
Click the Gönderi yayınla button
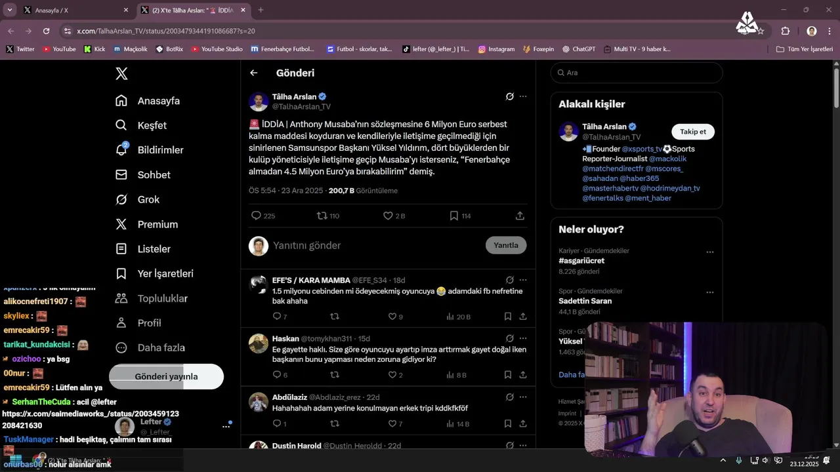tap(166, 376)
